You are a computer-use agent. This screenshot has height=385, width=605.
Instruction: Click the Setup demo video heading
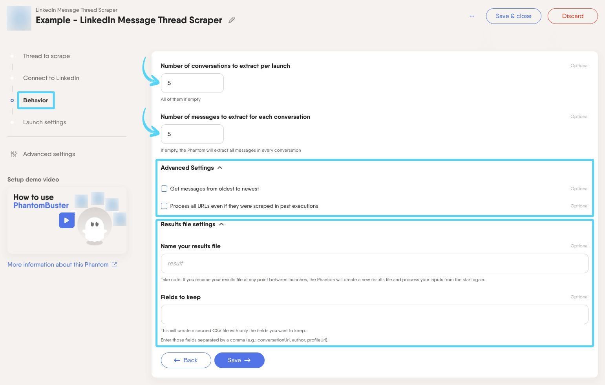point(33,180)
